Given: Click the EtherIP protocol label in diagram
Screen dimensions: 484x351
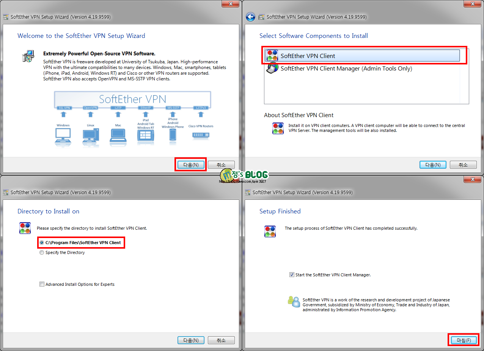Looking at the screenshot, I should [x=146, y=108].
